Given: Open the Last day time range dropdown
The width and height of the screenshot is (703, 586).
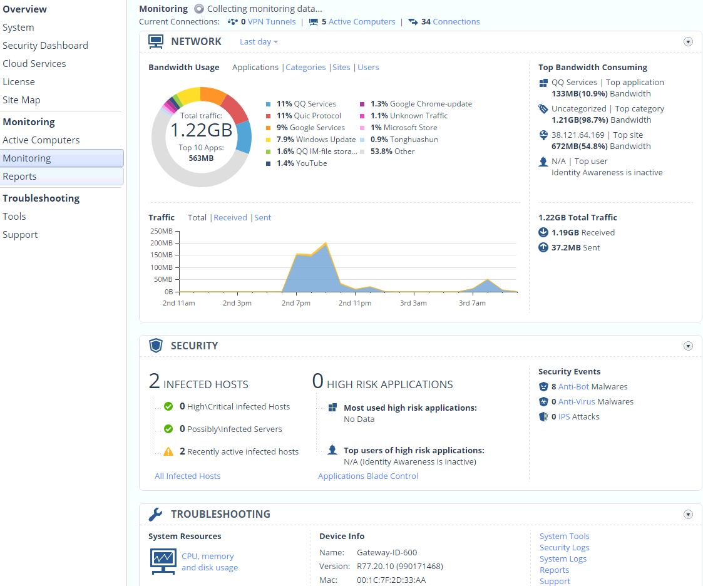Looking at the screenshot, I should point(259,42).
